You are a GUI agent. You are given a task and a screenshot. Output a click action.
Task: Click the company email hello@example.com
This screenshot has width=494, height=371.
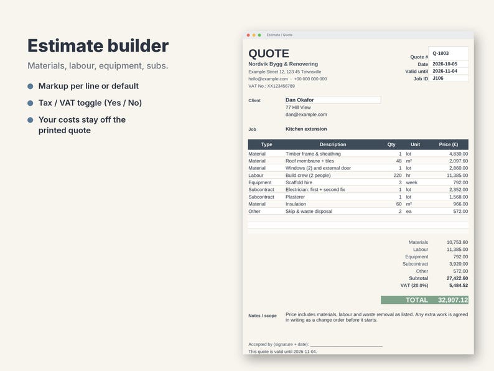tap(268, 79)
